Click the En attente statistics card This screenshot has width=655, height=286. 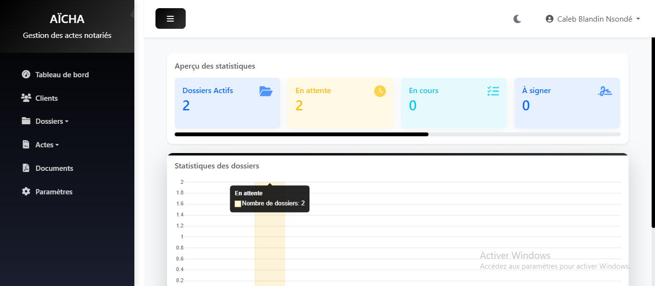340,103
